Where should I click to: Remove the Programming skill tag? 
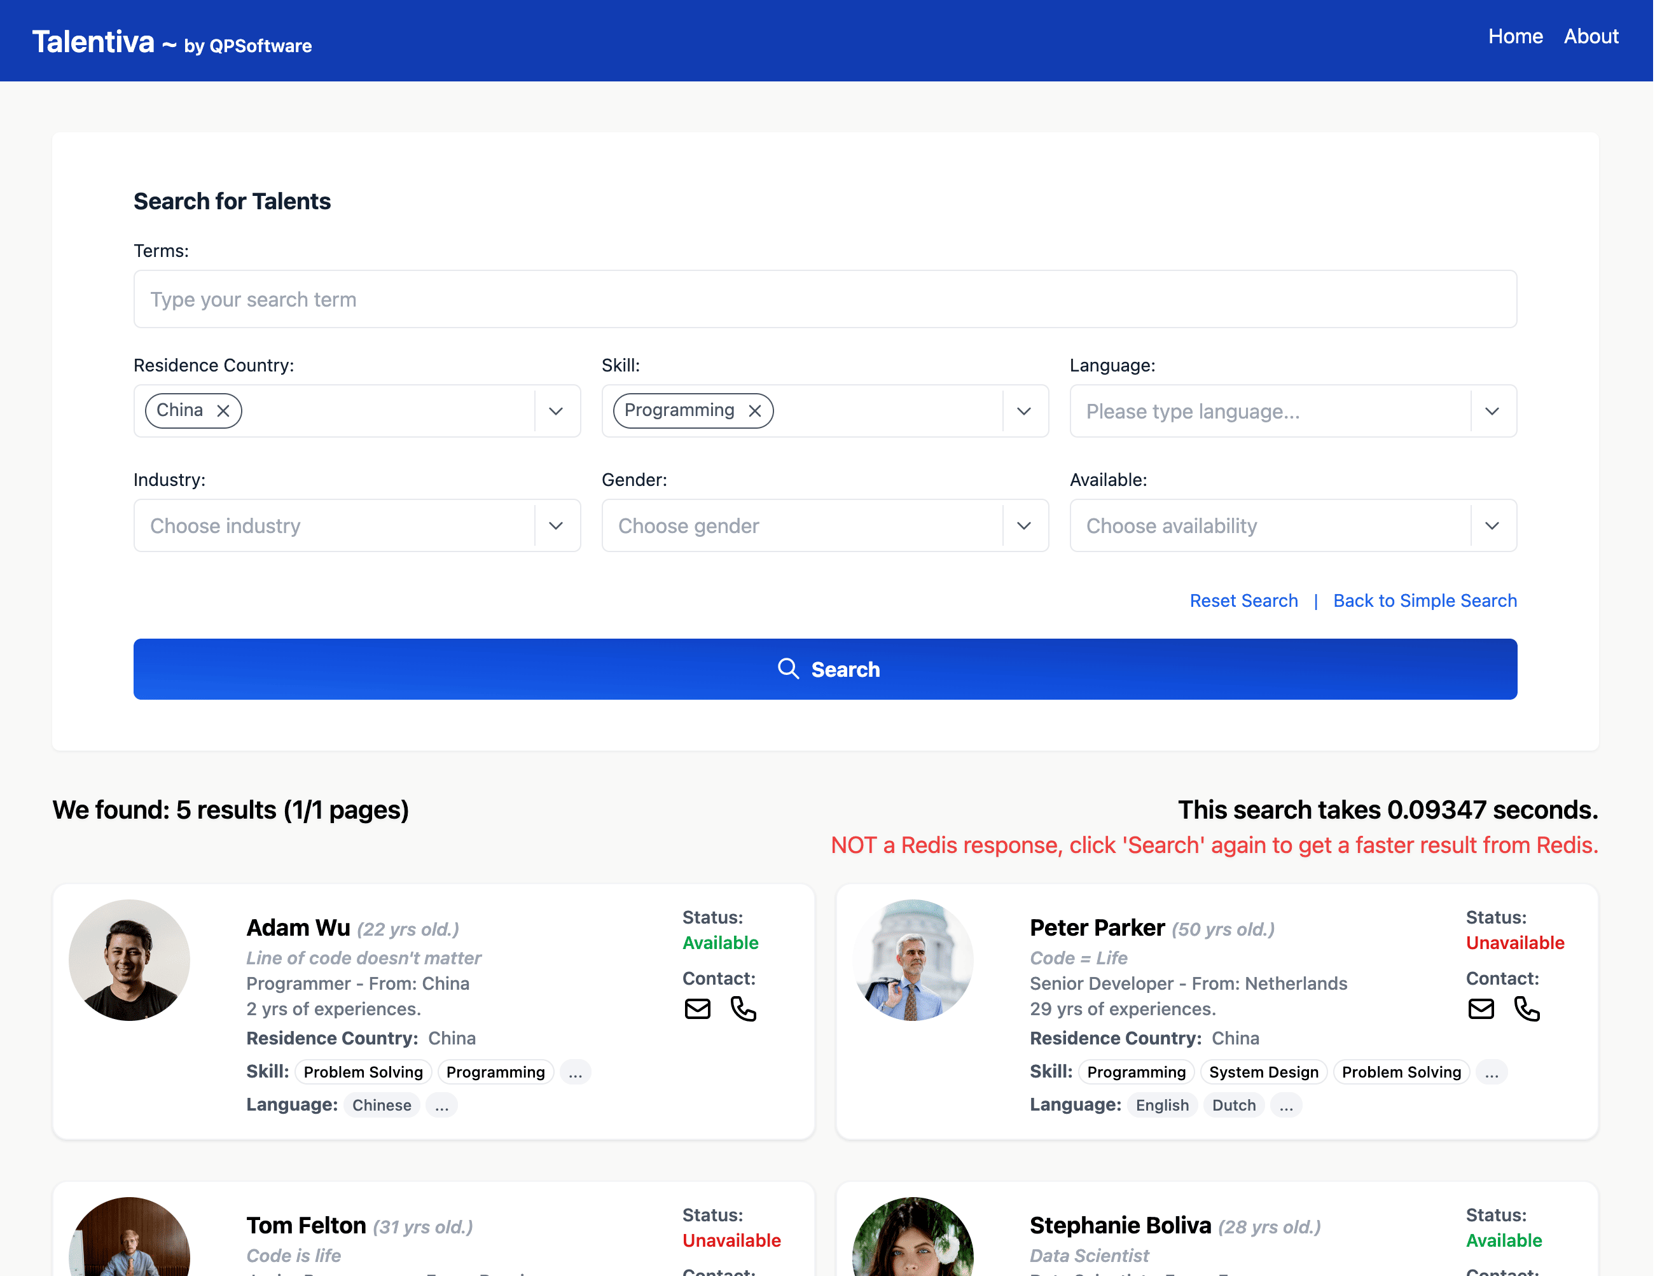click(x=755, y=411)
